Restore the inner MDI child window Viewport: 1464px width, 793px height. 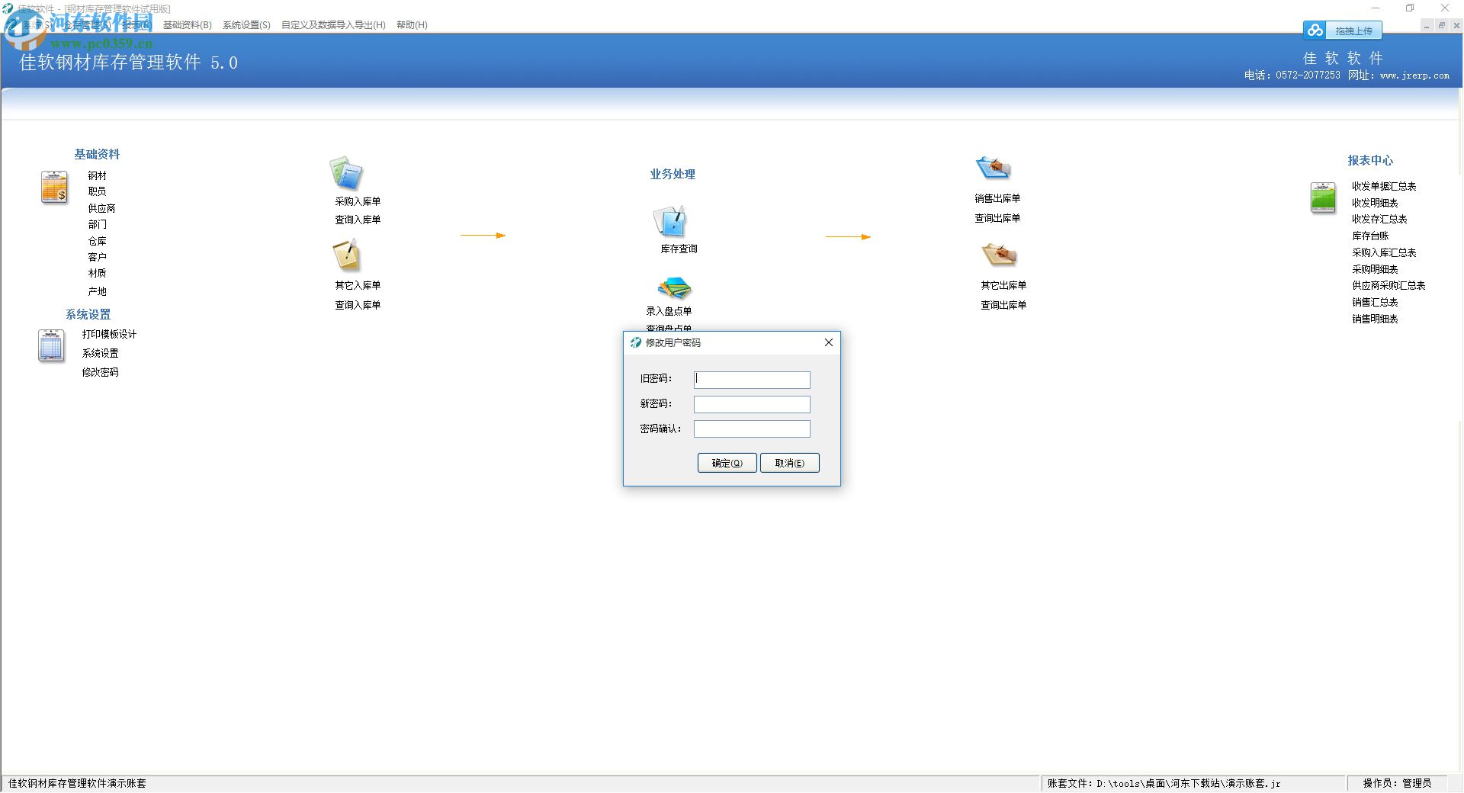click(1441, 25)
